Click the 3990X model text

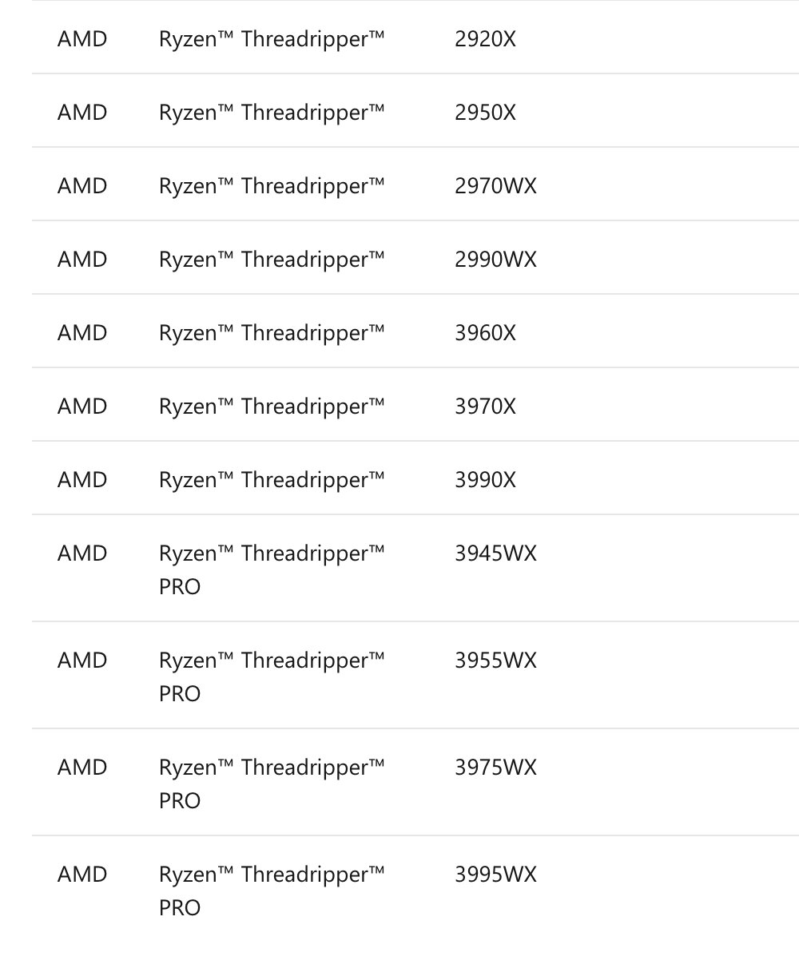tap(485, 479)
